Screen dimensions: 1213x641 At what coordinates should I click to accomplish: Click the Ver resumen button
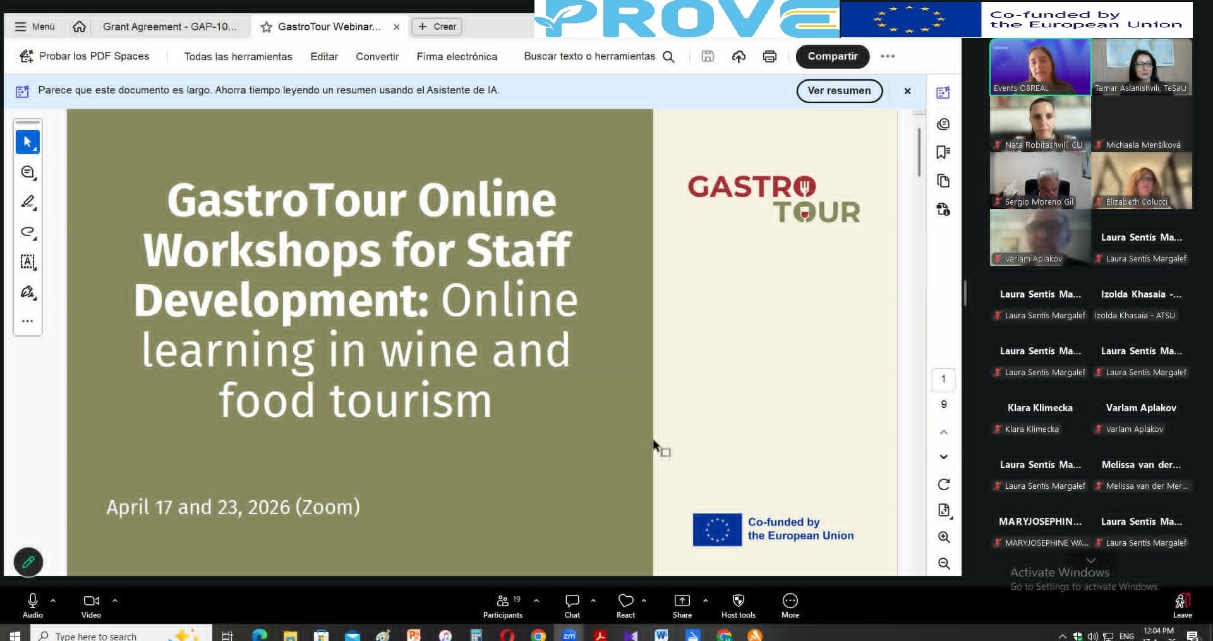[839, 90]
